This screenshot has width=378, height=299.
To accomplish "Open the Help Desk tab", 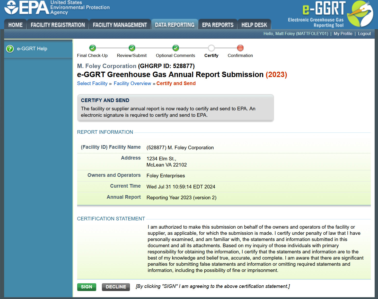I will point(254,25).
